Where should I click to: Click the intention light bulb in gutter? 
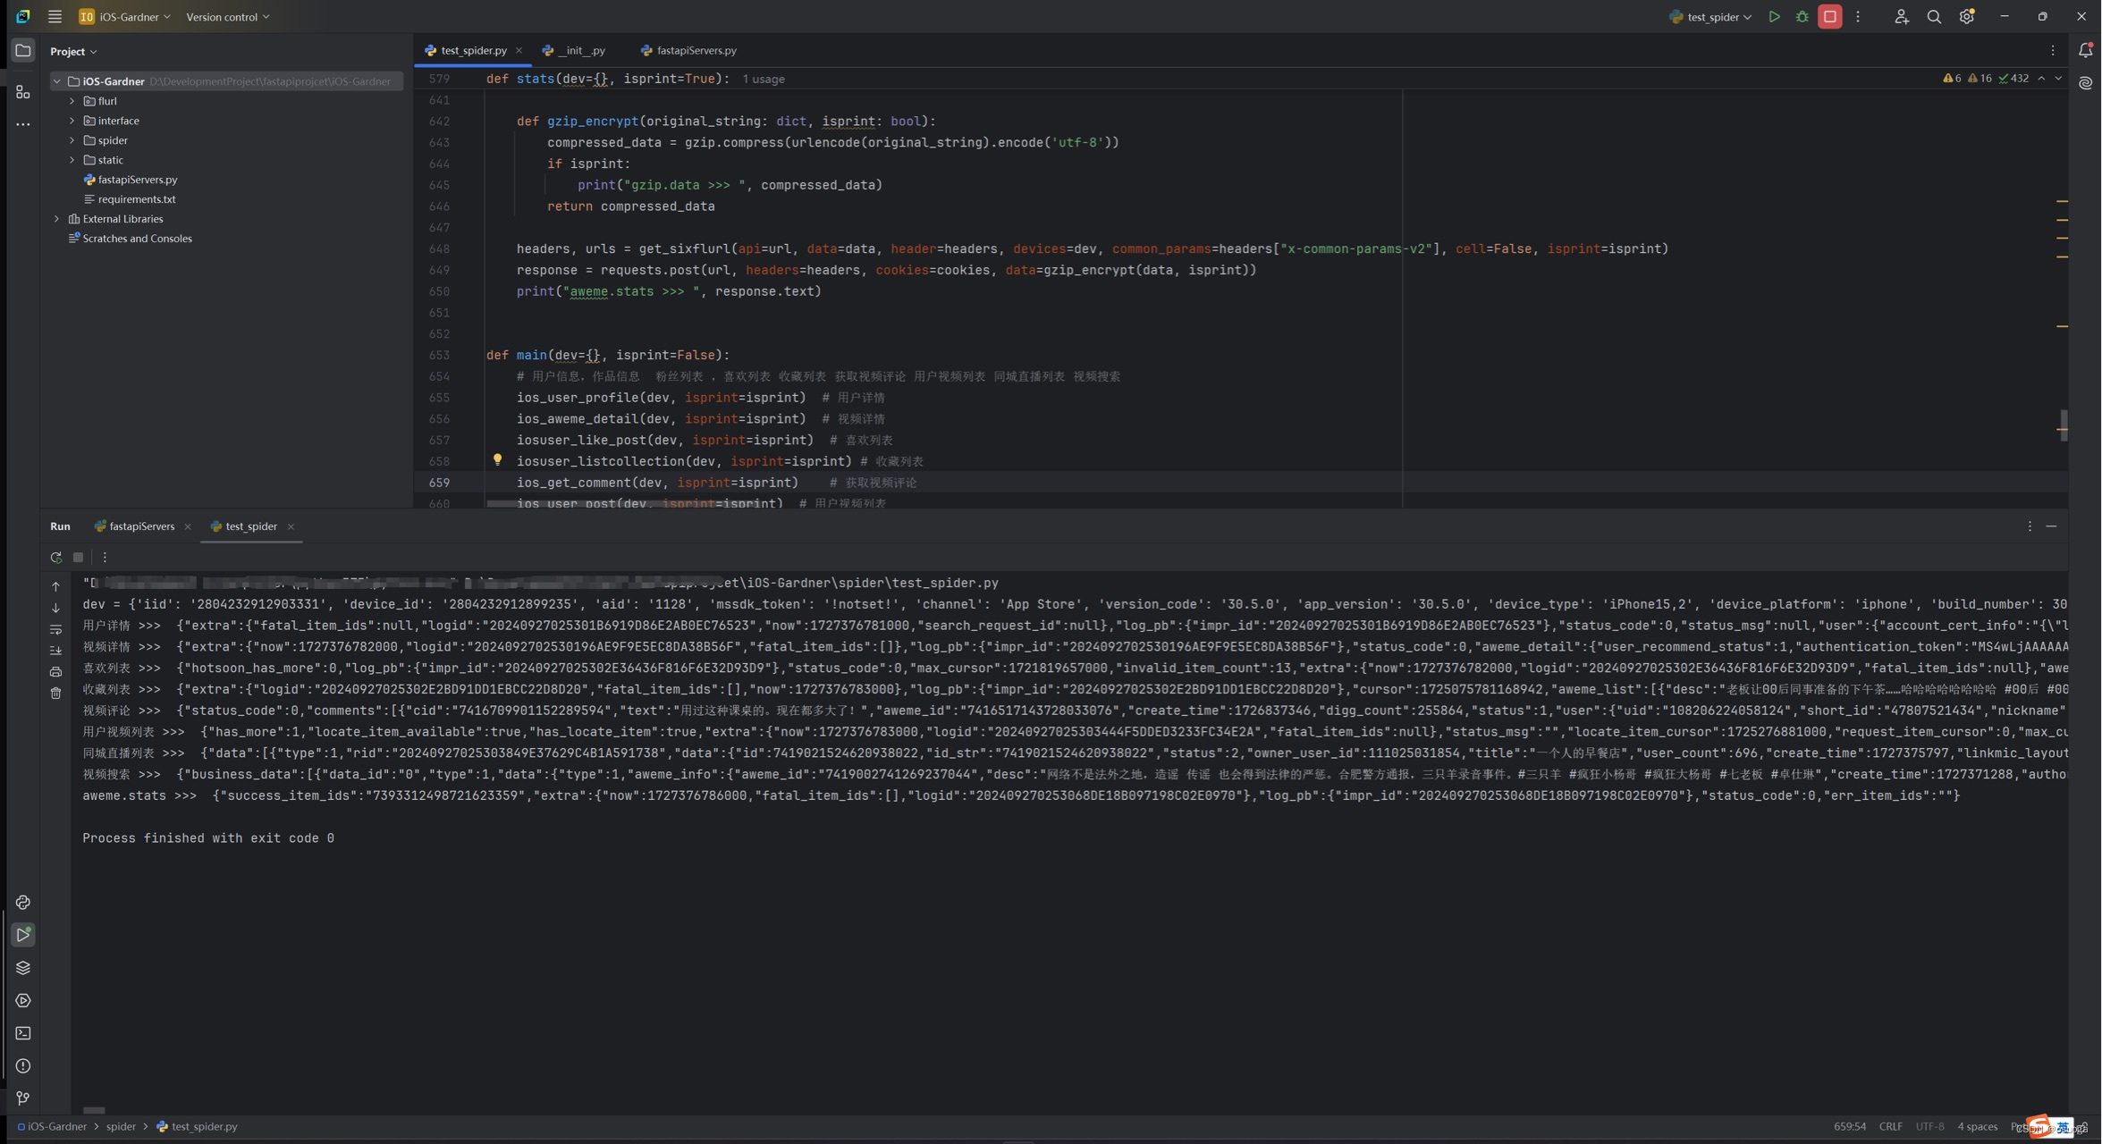pos(498,459)
